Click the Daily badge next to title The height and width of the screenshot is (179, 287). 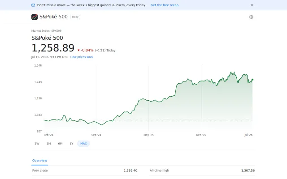click(x=75, y=17)
